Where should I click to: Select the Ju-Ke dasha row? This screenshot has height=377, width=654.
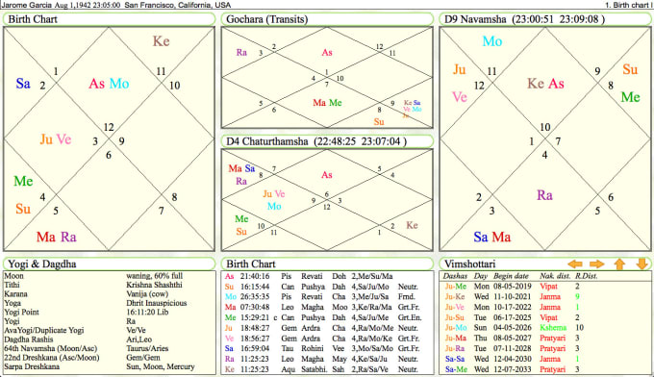546,297
